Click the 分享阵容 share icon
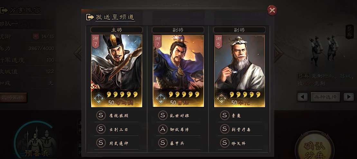This screenshot has width=357, height=159. pos(4,10)
